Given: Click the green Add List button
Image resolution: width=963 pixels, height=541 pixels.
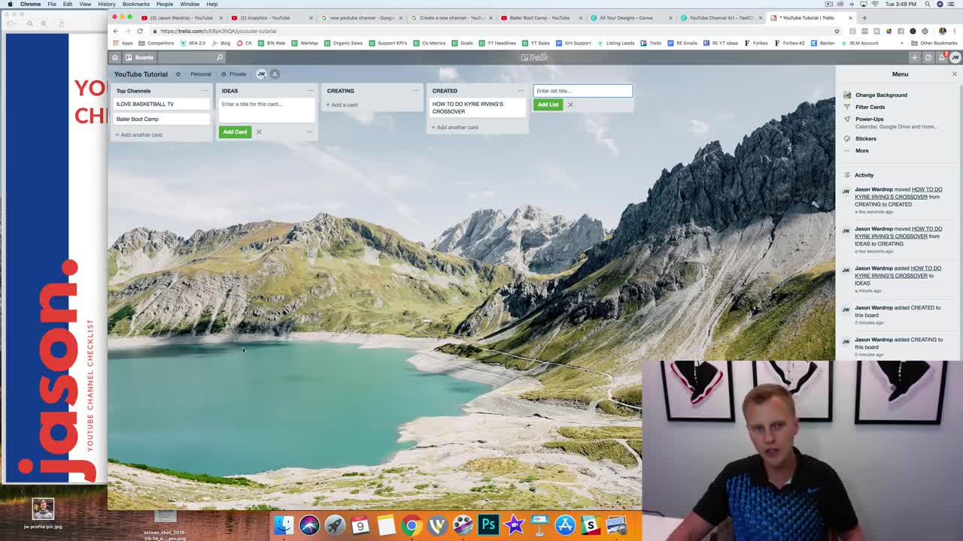Looking at the screenshot, I should click(548, 104).
